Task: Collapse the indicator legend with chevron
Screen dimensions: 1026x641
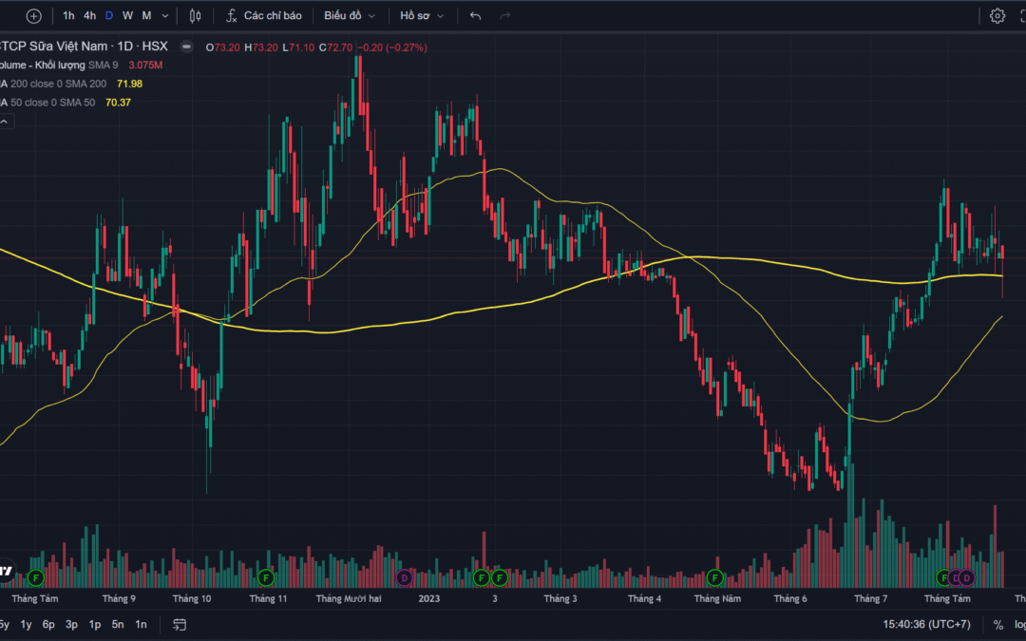Action: click(6, 121)
